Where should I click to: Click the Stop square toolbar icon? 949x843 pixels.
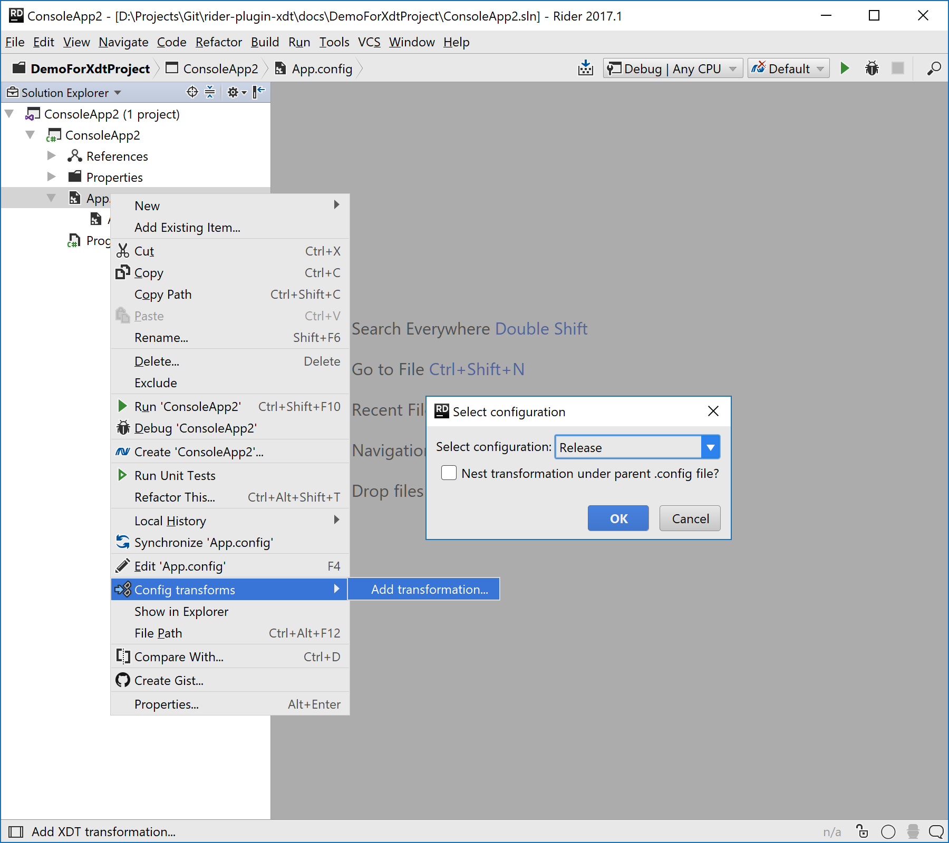[x=898, y=68]
